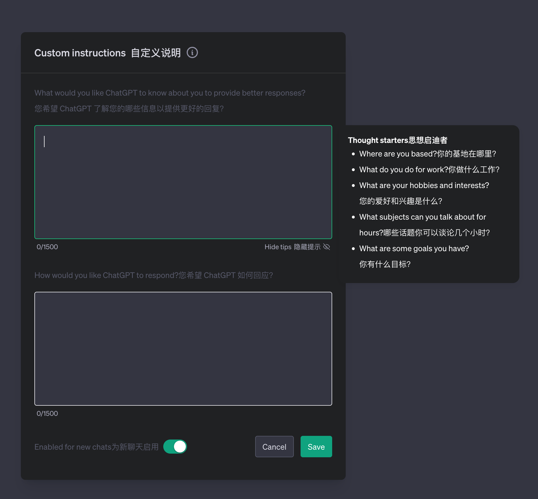Click the 'Where are you based?' tip
Image resolution: width=538 pixels, height=499 pixels.
427,154
